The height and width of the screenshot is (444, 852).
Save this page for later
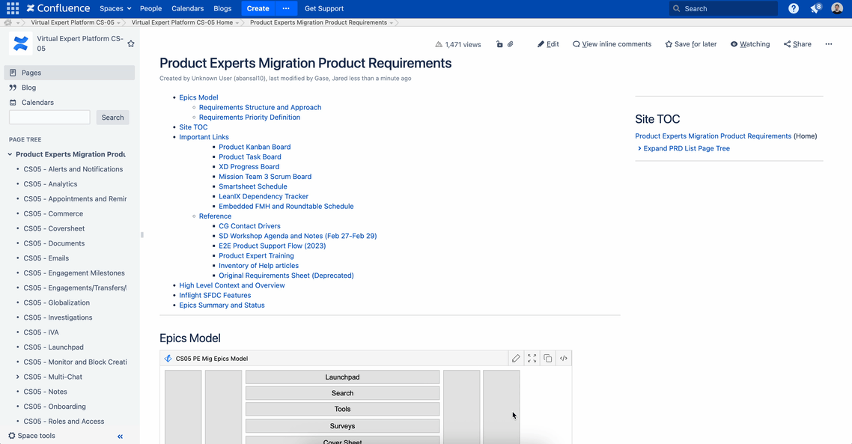point(690,44)
